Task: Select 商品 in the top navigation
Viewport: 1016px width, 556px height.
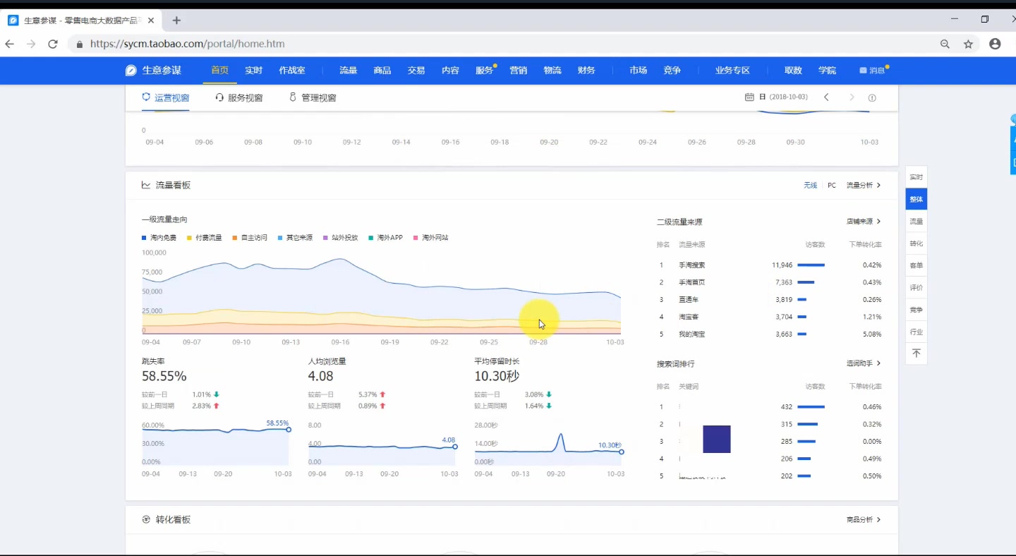Action: 382,71
